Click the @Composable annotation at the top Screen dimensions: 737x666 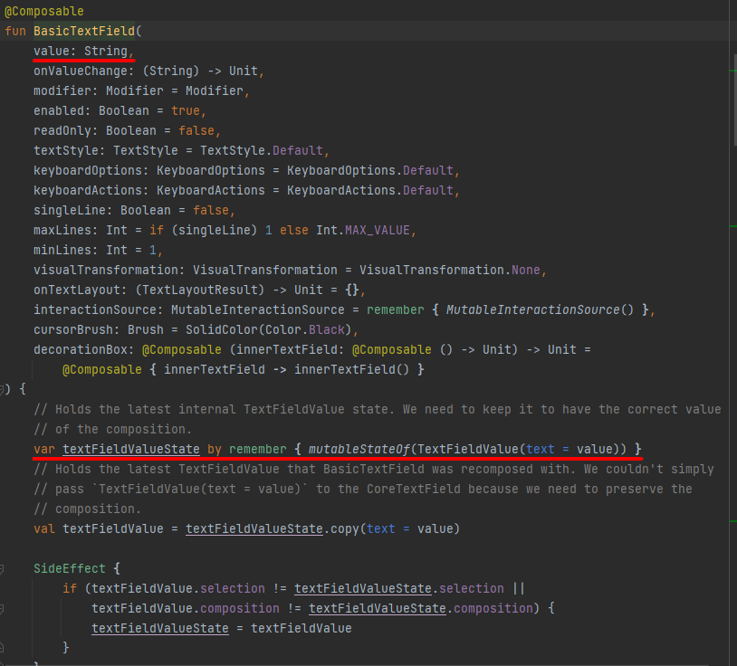[x=43, y=11]
